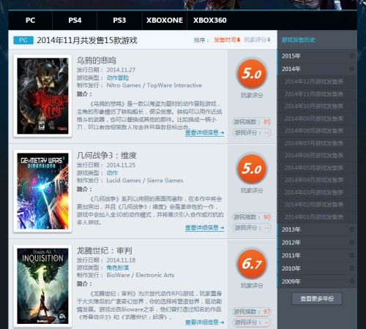Click the 5.0 score badge for 几何战争3
Viewport: 366px width, 329px height.
pyautogui.click(x=252, y=168)
